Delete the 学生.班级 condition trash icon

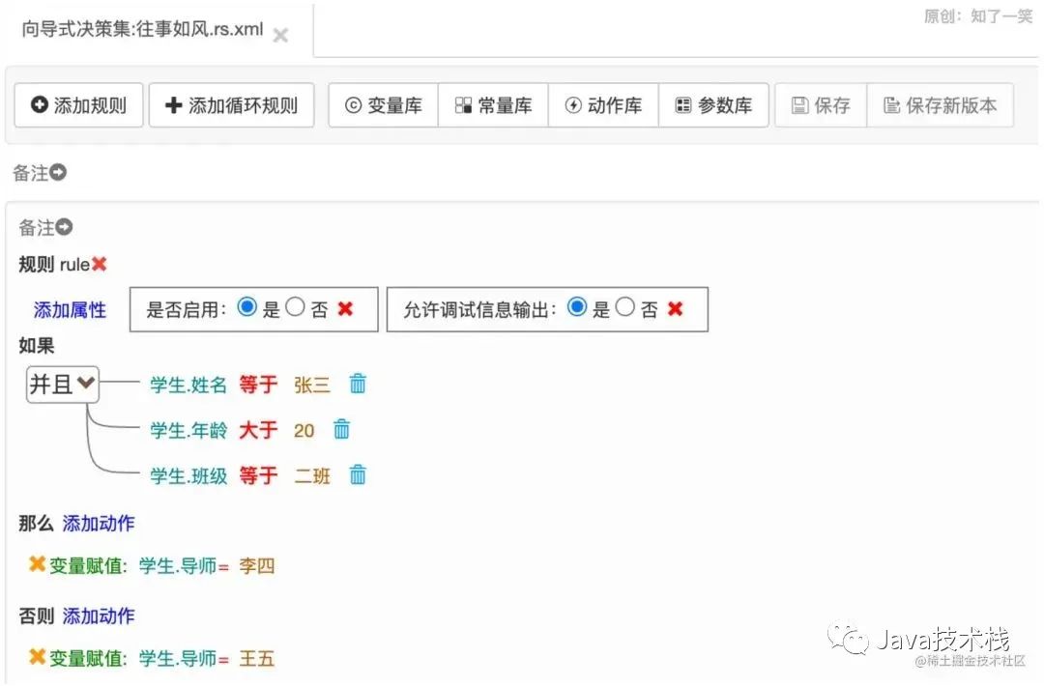358,475
